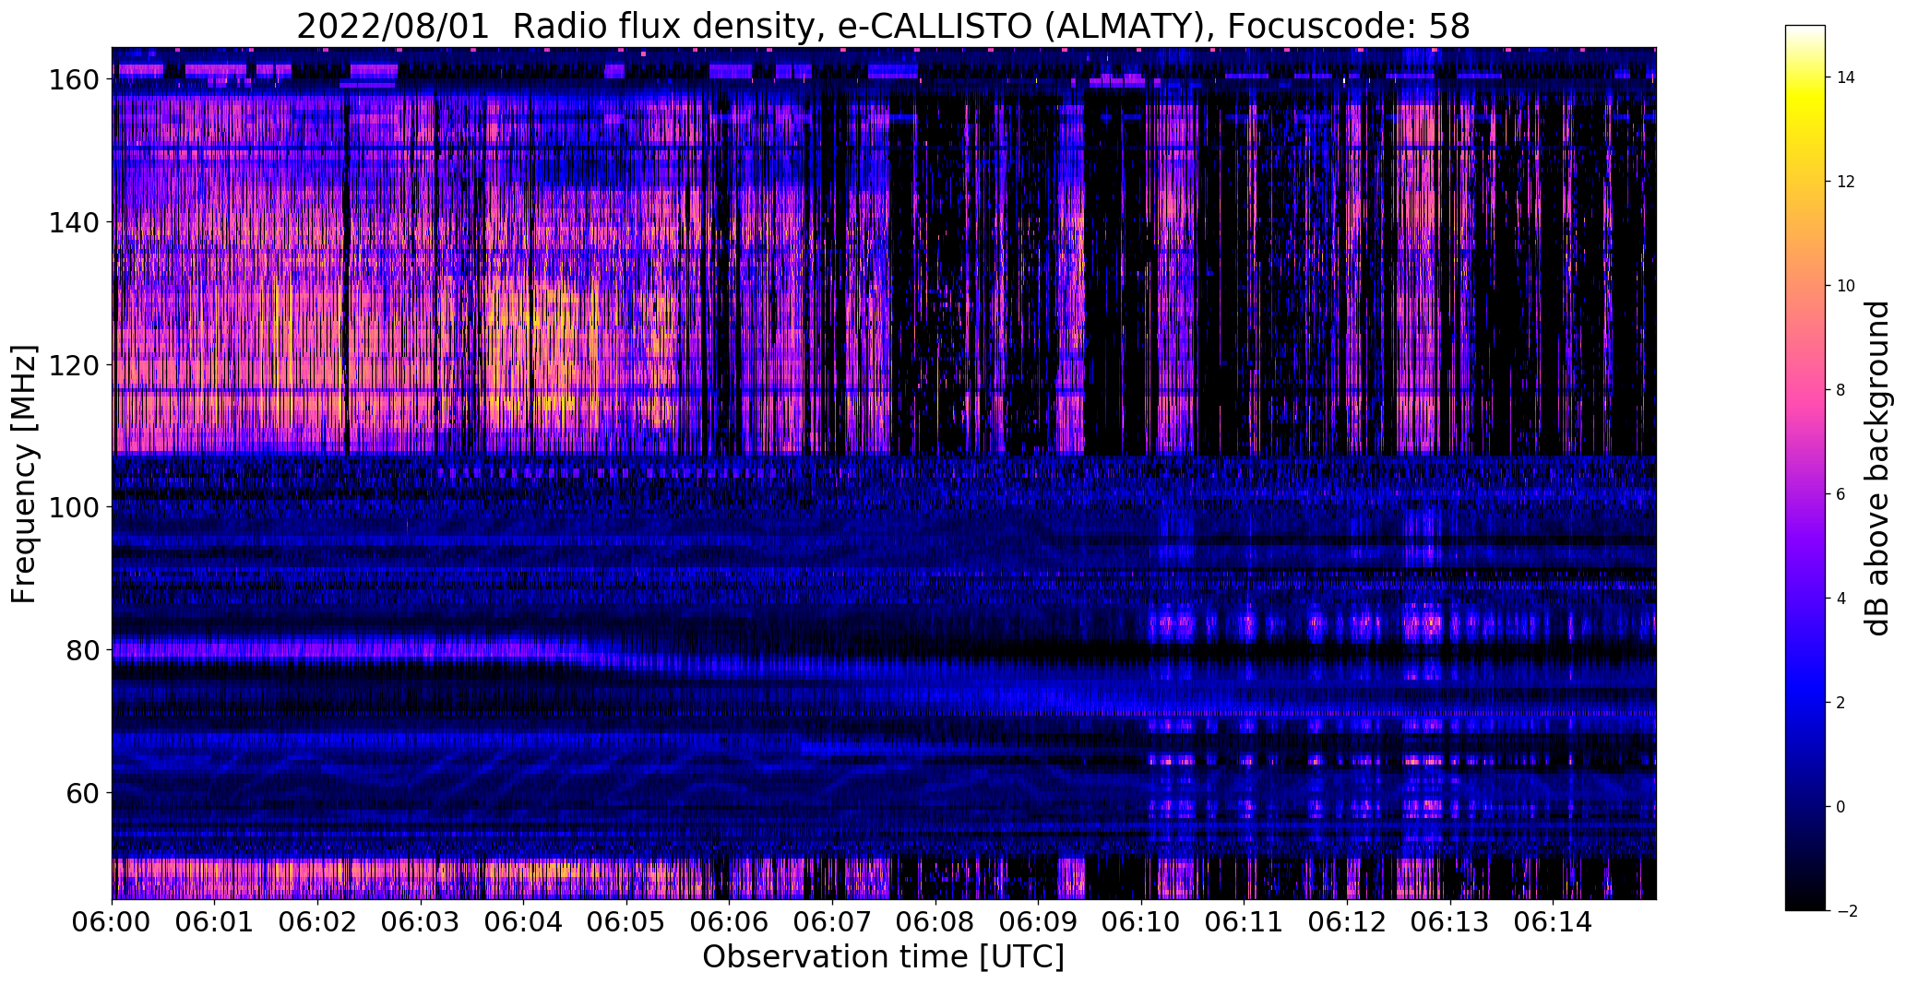Click the colorbar tick label 0
Screen dimensions: 1906x984
1841,807
